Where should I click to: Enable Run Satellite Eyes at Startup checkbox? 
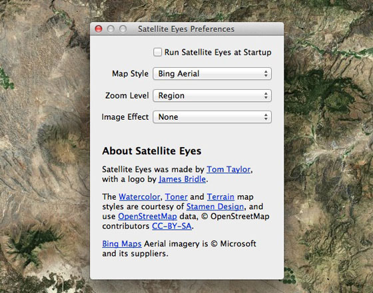point(157,52)
